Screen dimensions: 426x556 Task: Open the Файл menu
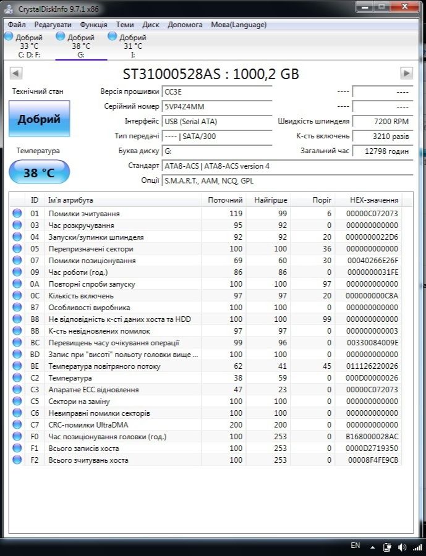point(17,25)
